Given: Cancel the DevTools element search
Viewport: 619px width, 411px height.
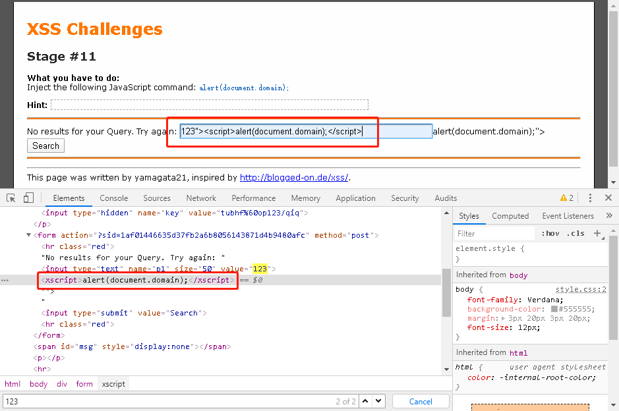Looking at the screenshot, I should [421, 401].
